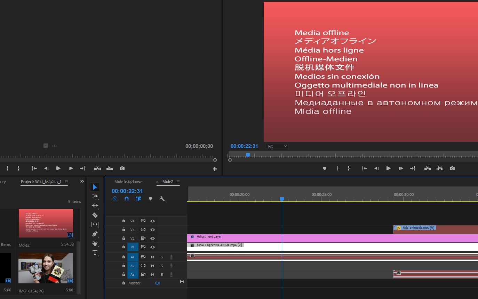
Task: Play the Program Monitor
Action: (389, 168)
